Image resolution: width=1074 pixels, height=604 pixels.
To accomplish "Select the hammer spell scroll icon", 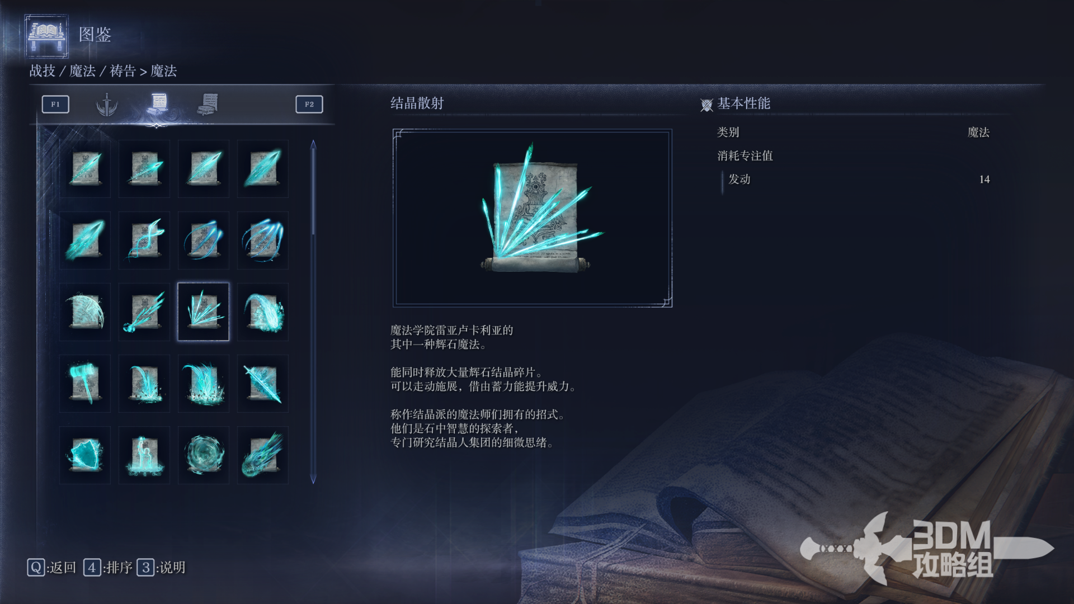I will point(85,383).
